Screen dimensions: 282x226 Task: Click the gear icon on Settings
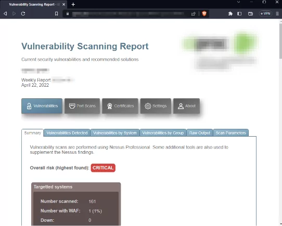coord(148,106)
